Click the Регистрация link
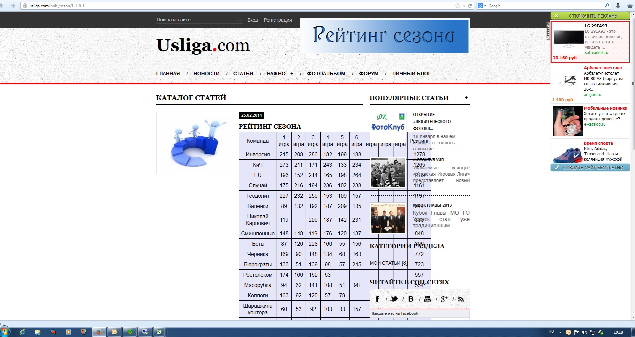This screenshot has height=337, width=635. [x=278, y=20]
